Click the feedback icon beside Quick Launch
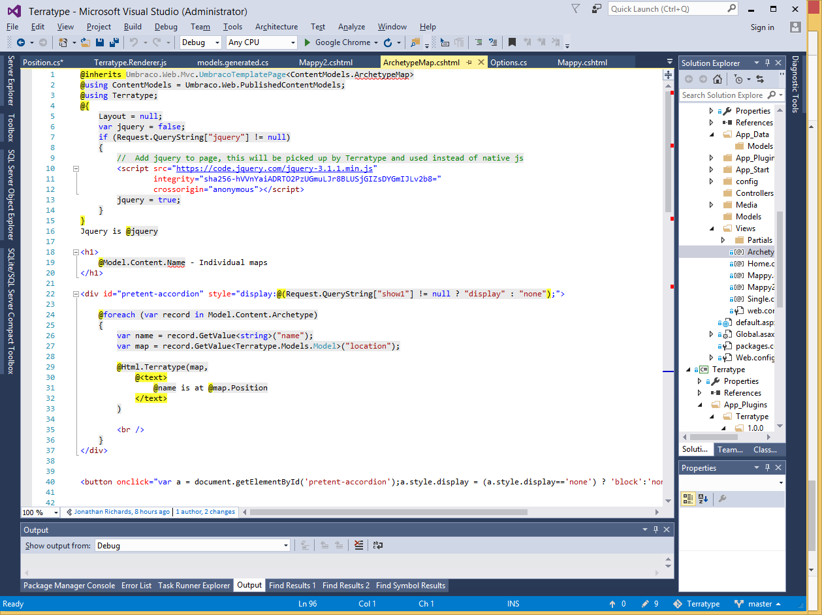822x615 pixels. point(597,8)
